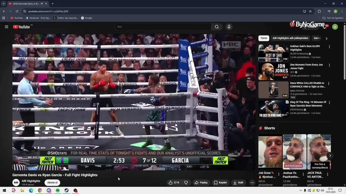Click the browser address bar URL

click(x=48, y=11)
